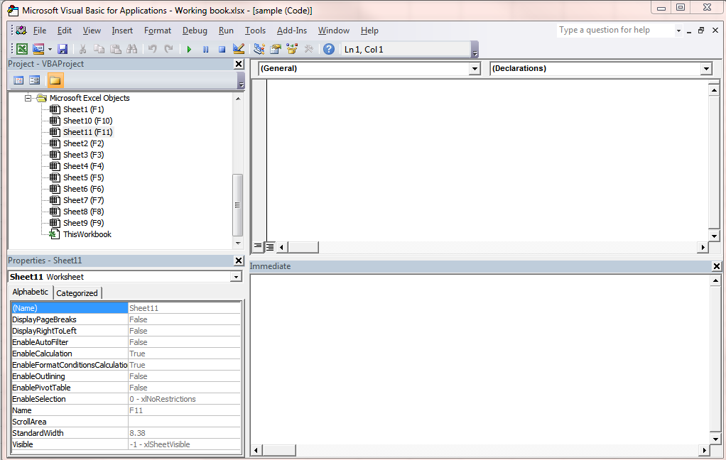This screenshot has height=460, width=726.
Task: Select Sheet11 (F11) in project tree
Action: (x=87, y=132)
